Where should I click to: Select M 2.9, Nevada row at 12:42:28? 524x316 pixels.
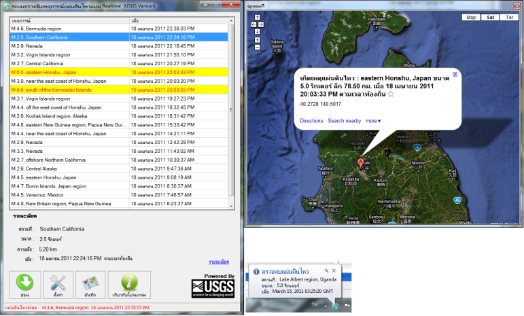[x=119, y=142]
